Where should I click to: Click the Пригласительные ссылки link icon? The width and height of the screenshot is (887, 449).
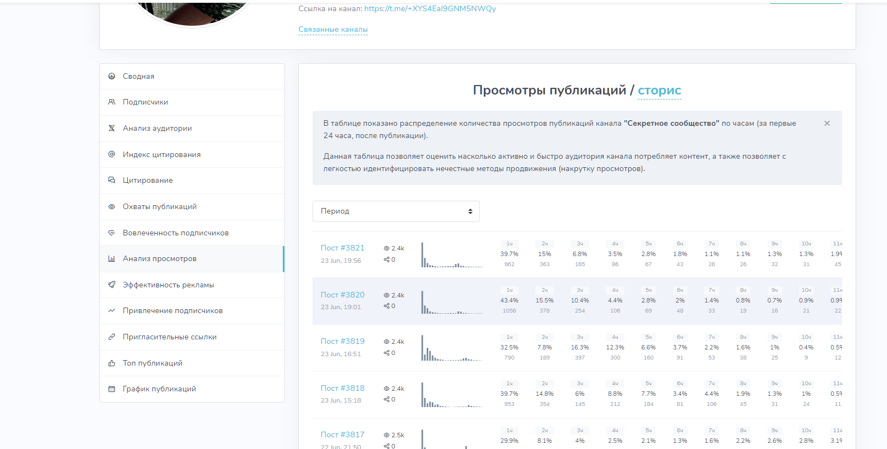pos(111,337)
